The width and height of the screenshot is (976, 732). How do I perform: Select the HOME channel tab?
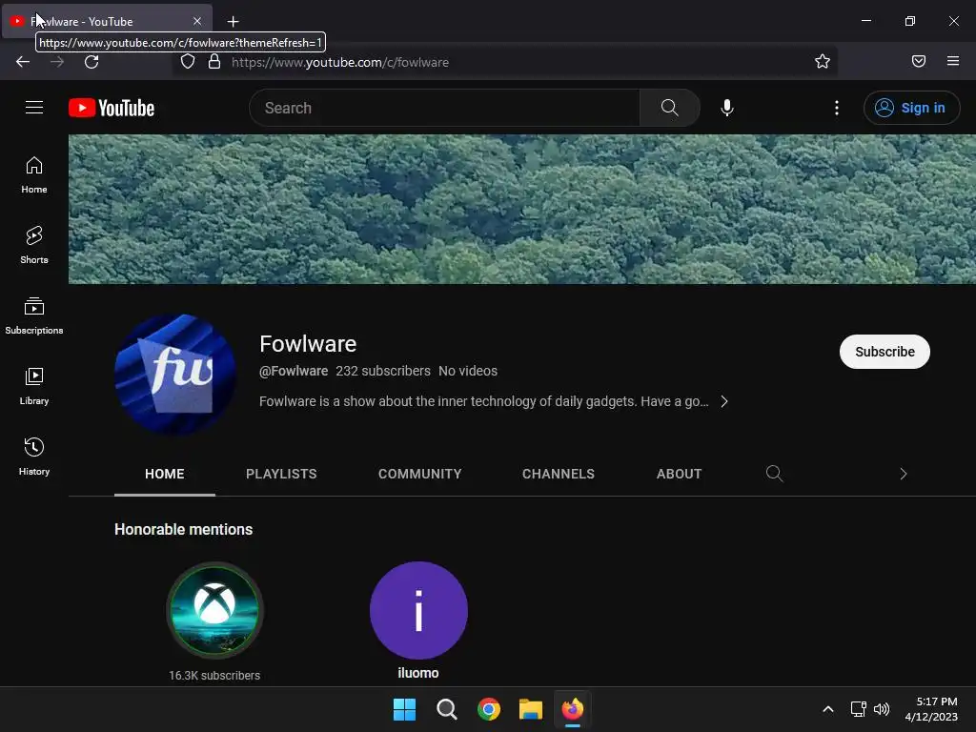coord(164,474)
